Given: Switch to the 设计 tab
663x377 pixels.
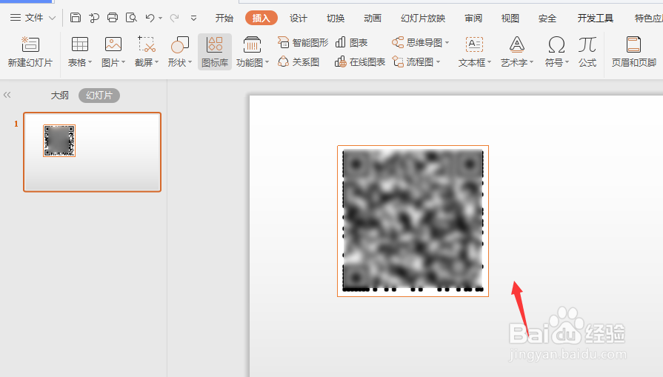Looking at the screenshot, I should point(299,19).
